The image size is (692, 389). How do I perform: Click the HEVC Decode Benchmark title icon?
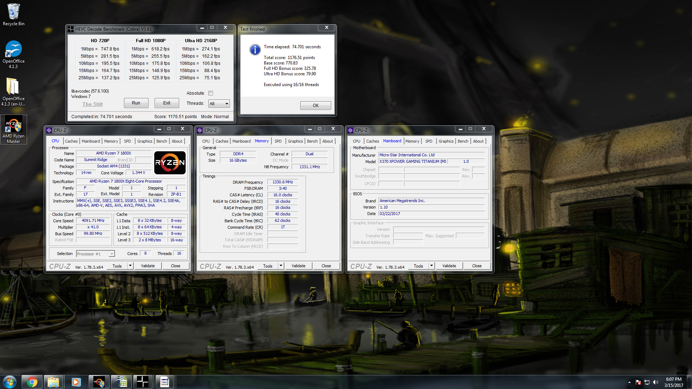71,29
